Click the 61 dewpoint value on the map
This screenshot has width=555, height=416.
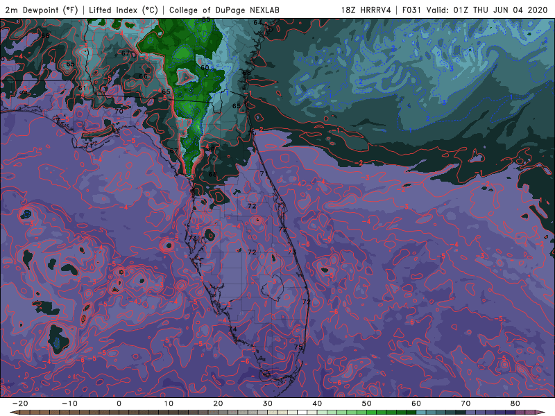click(82, 88)
